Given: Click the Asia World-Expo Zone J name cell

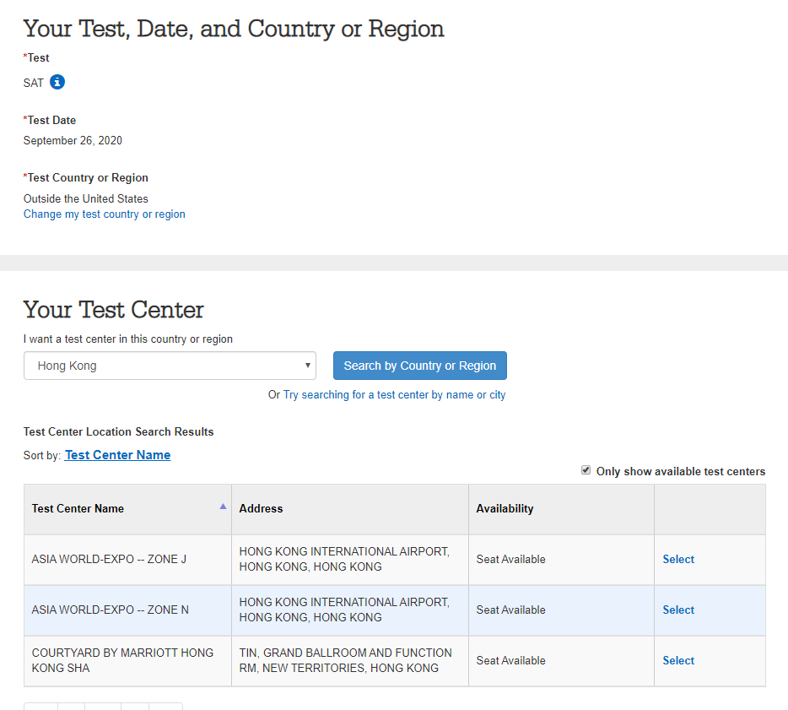Looking at the screenshot, I should pyautogui.click(x=127, y=560).
